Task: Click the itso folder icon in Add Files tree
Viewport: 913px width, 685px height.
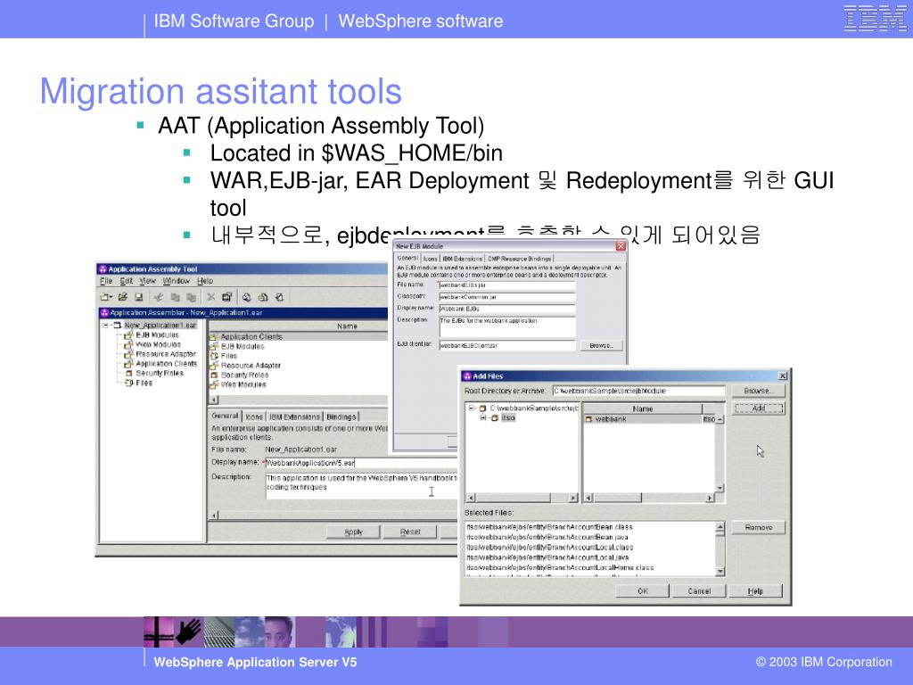Action: click(x=495, y=418)
